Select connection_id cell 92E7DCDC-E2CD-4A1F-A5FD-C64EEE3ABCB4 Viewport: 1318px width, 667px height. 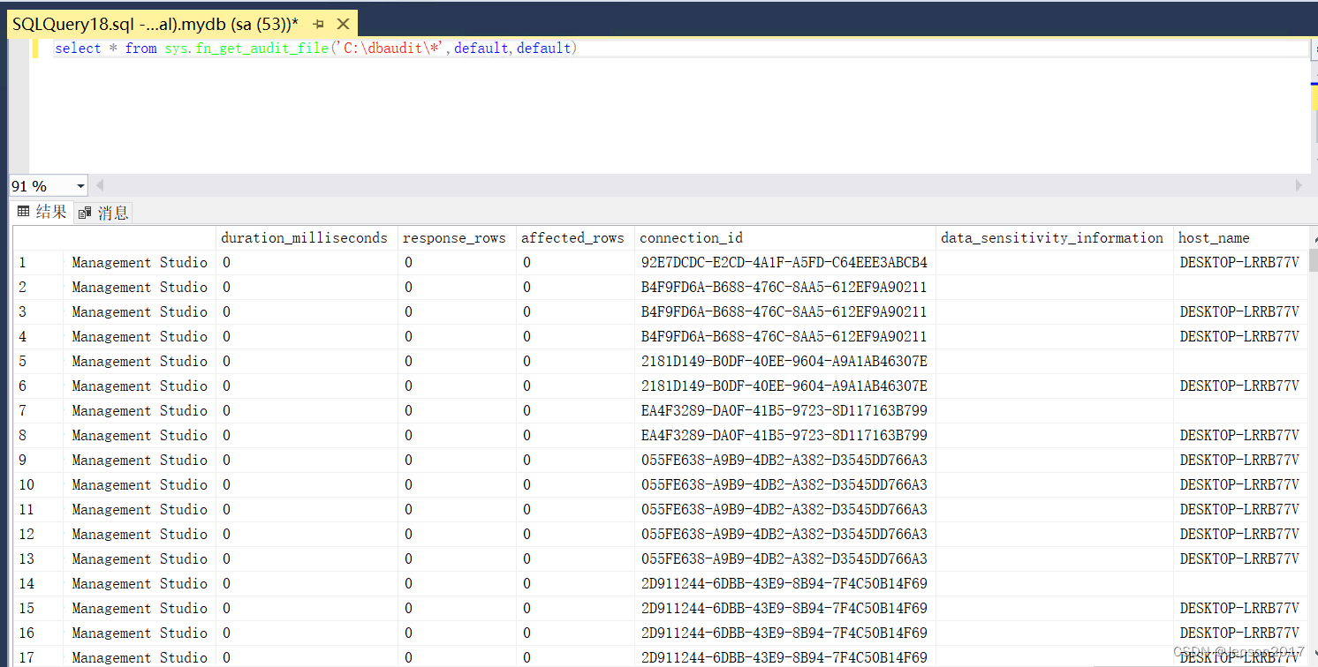coord(785,263)
